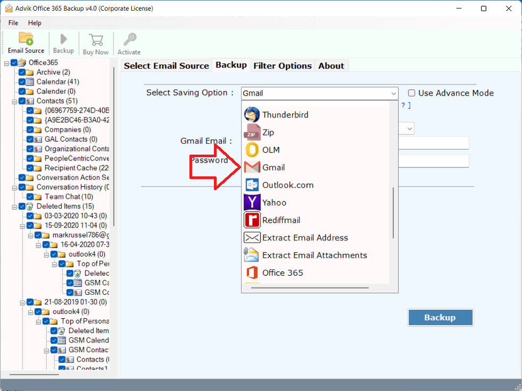The image size is (522, 391).
Task: Click the saving options list vertical scrollbar
Action: click(x=393, y=213)
